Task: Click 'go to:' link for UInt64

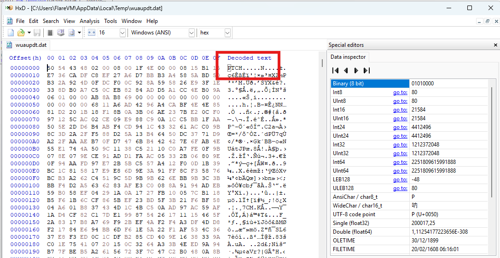Action: click(400, 171)
